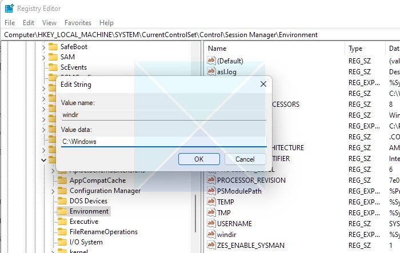Click the AppCompatCache folder icon
This screenshot has height=253, width=400.
click(x=62, y=180)
